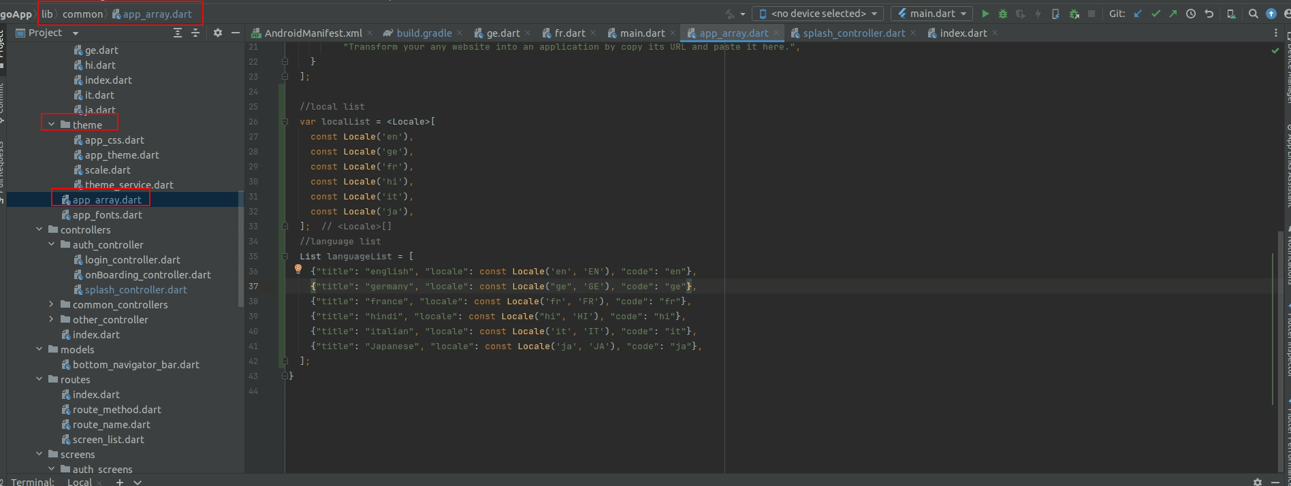
Task: Expand the common_controllers folder
Action: click(x=51, y=304)
